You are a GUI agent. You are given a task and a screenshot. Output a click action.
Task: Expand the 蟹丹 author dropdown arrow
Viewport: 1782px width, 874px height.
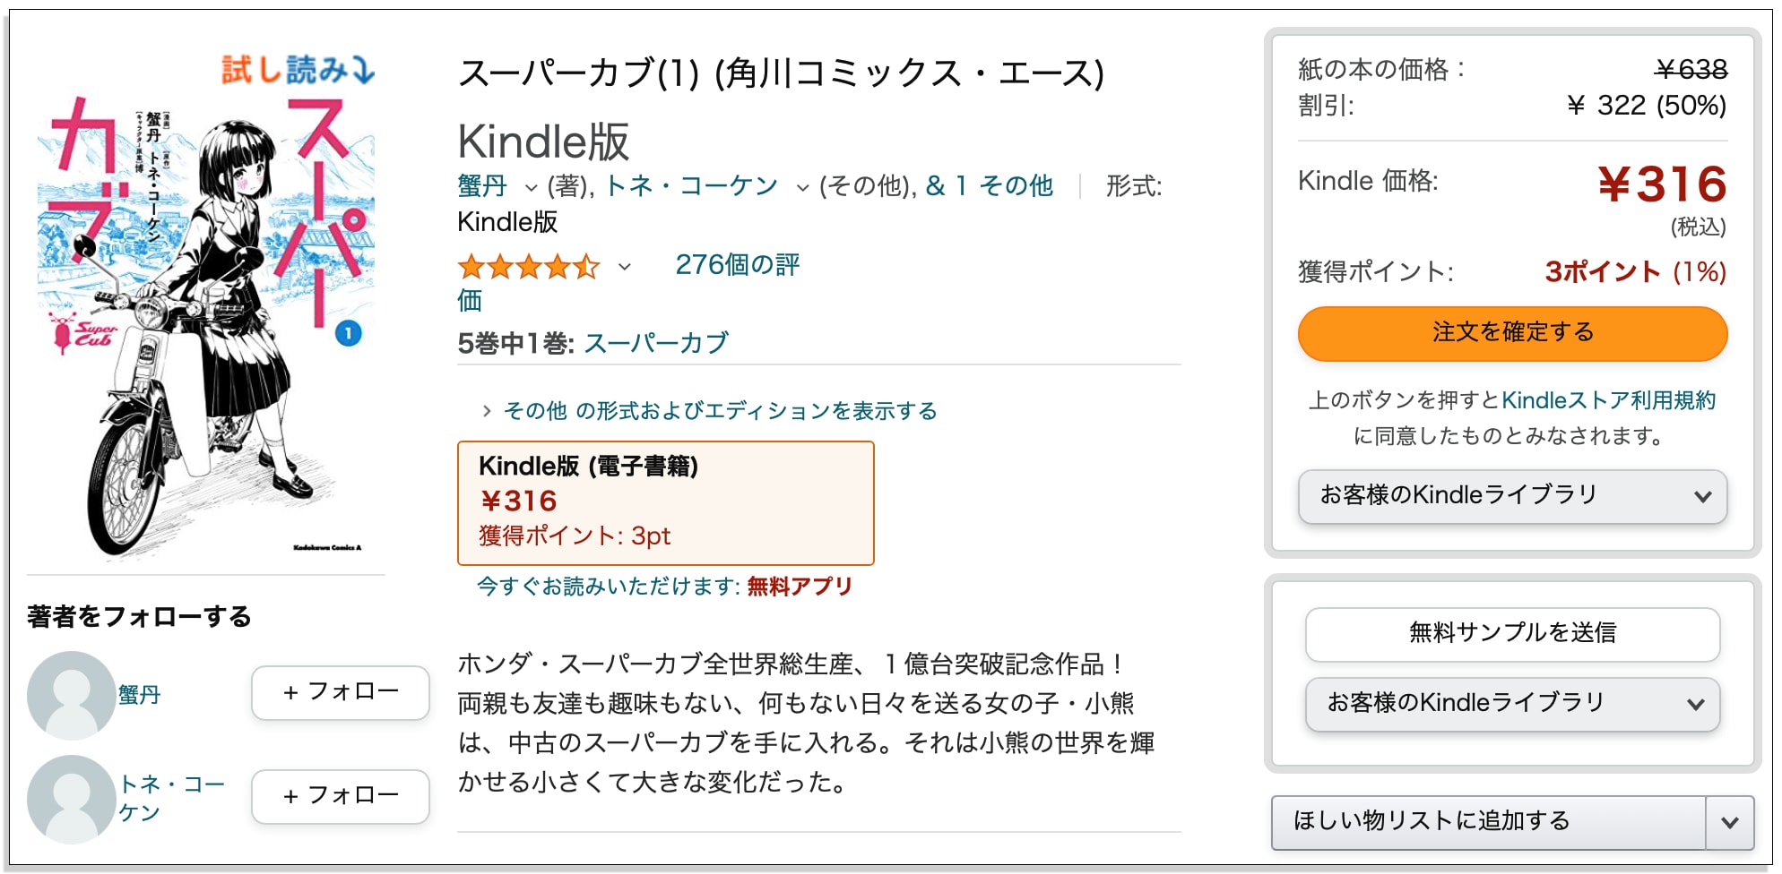(x=531, y=187)
